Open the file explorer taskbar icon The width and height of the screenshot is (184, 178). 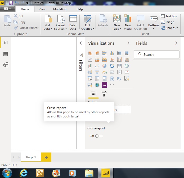89,173
